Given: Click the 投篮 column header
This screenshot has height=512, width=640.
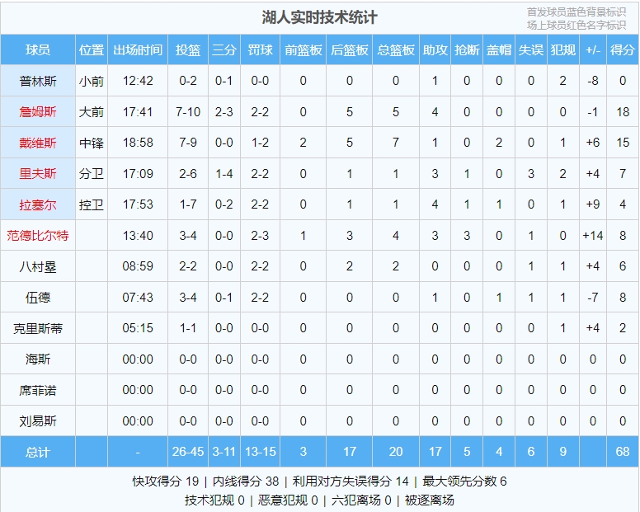Looking at the screenshot, I should tap(188, 49).
